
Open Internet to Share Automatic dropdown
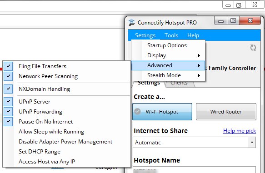194,142
